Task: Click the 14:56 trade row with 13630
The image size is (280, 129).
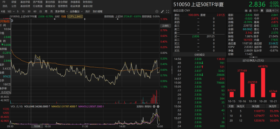Action: tap(199, 59)
